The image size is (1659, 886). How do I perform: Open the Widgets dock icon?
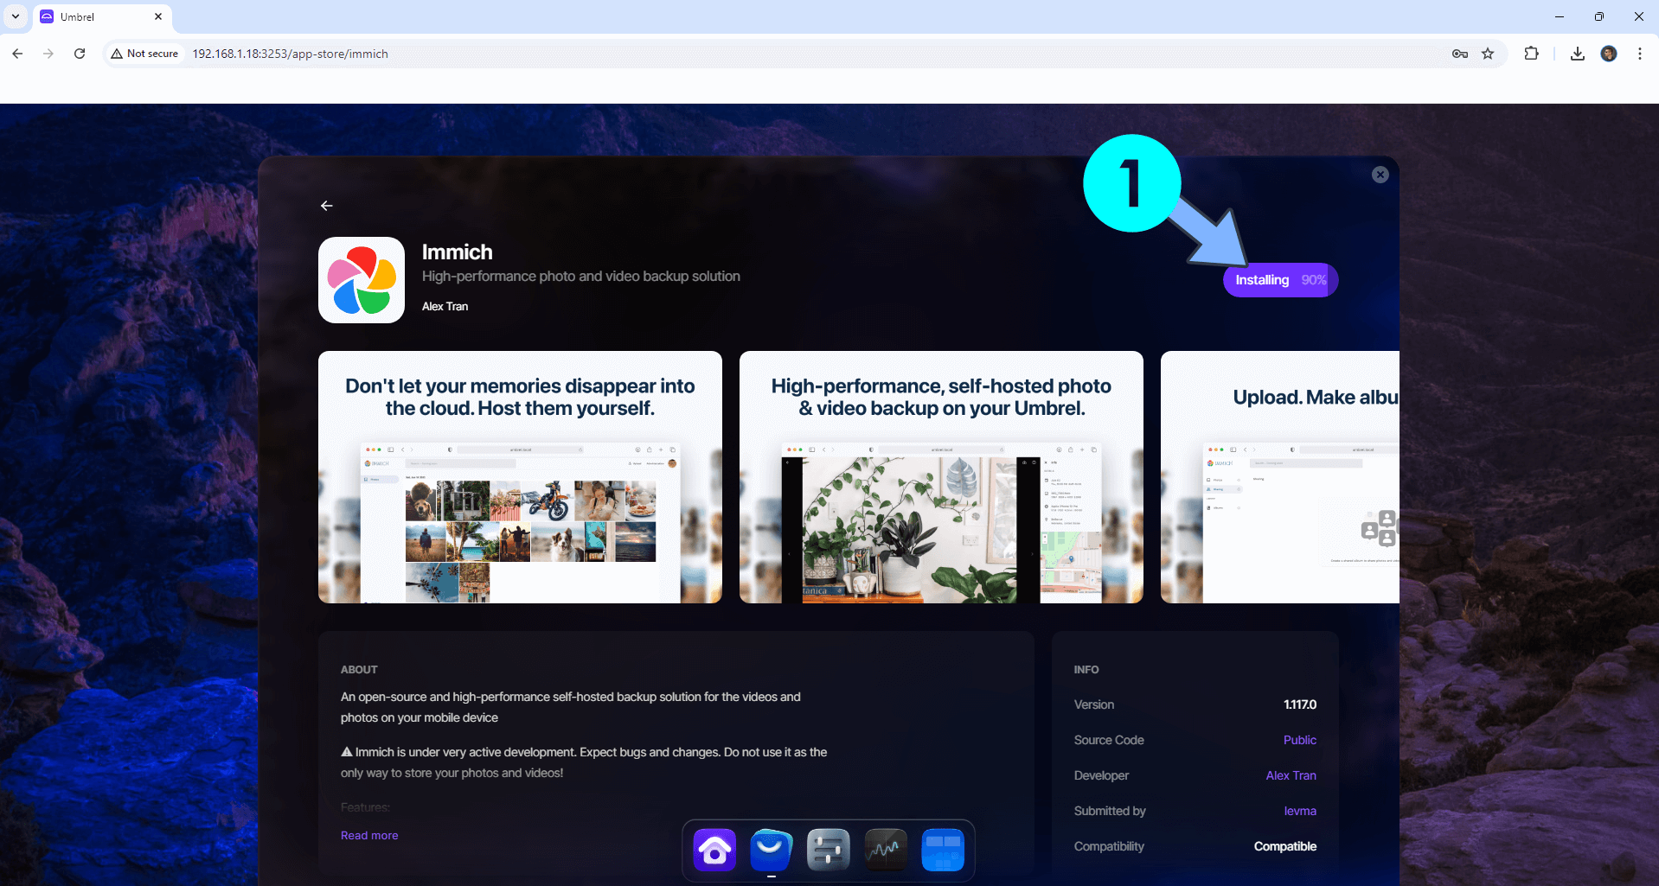(943, 851)
